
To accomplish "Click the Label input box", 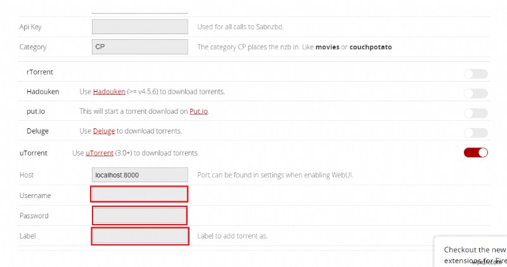I will 140,236.
